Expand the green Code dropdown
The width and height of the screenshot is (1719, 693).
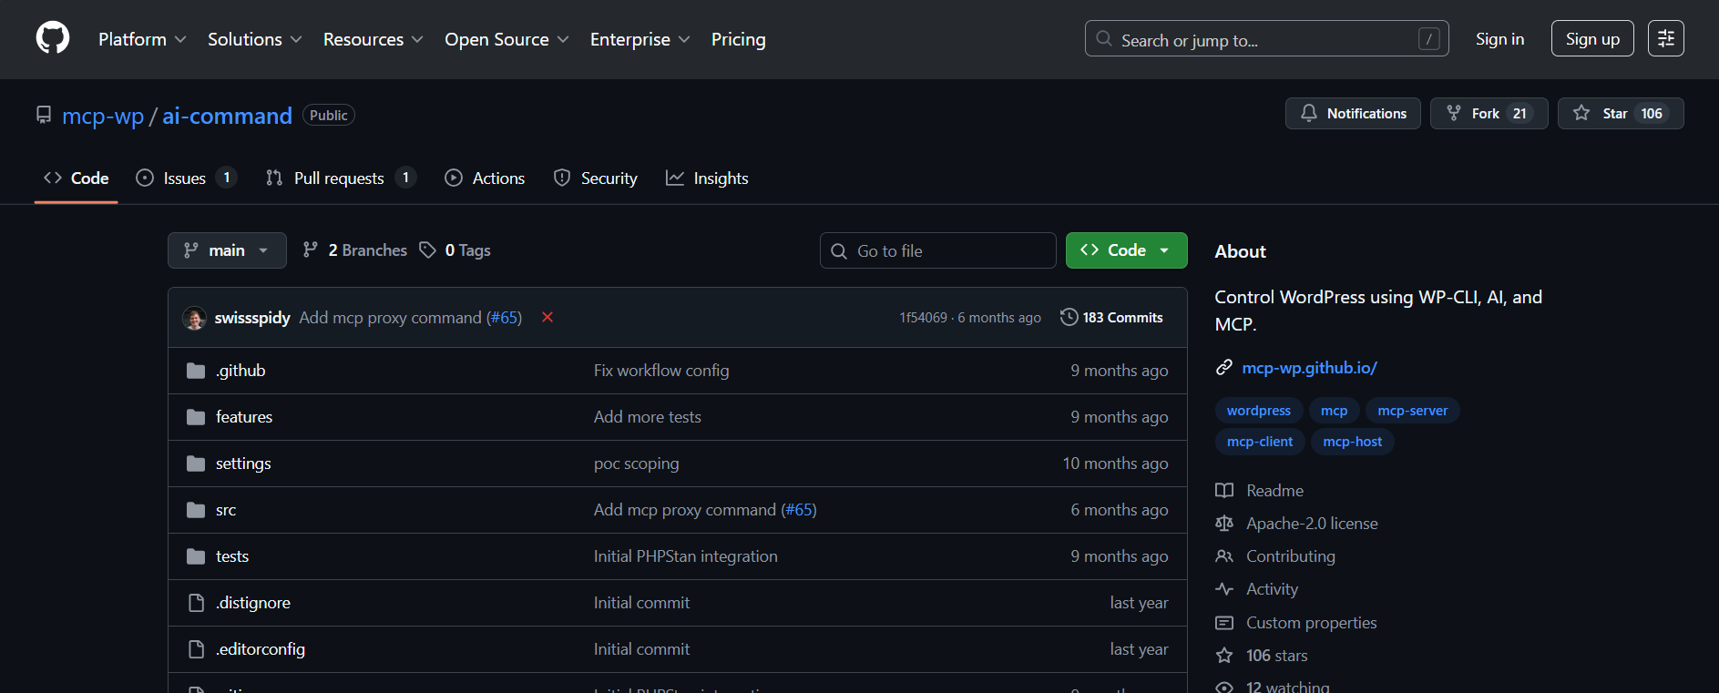[x=1126, y=250]
